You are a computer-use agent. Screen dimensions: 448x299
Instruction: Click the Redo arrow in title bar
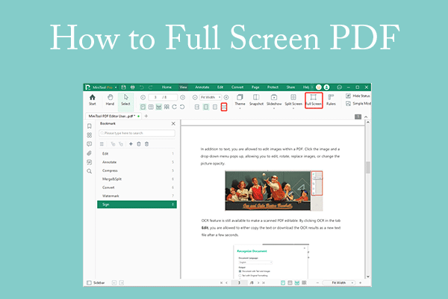[150, 87]
